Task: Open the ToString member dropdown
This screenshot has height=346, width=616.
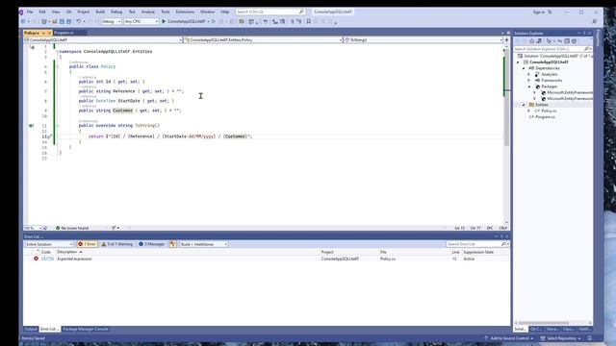Action: (423, 40)
